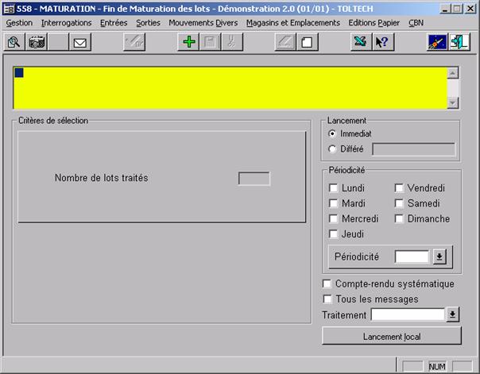480x374 pixels.
Task: Click the camera snapshot toolbar icon
Action: pyautogui.click(x=37, y=42)
